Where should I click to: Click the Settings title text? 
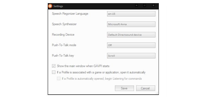point(58,6)
